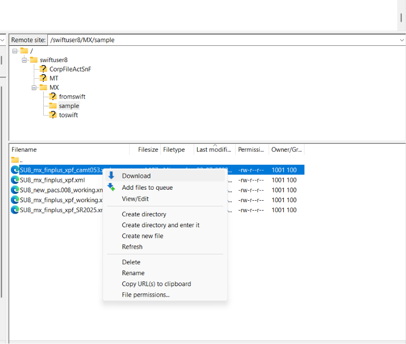The width and height of the screenshot is (406, 344).
Task: Sort by Filesize column header
Action: (x=145, y=150)
